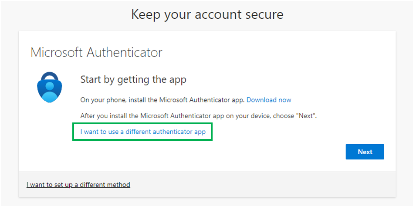Choose I want to use a different authenticator app
Viewport: 413px width, 207px height.
pyautogui.click(x=143, y=132)
